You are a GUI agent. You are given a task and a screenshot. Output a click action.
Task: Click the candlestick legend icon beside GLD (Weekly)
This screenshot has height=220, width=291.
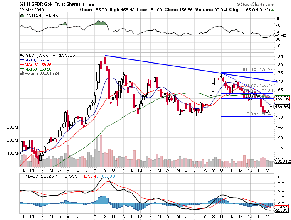click(x=22, y=55)
